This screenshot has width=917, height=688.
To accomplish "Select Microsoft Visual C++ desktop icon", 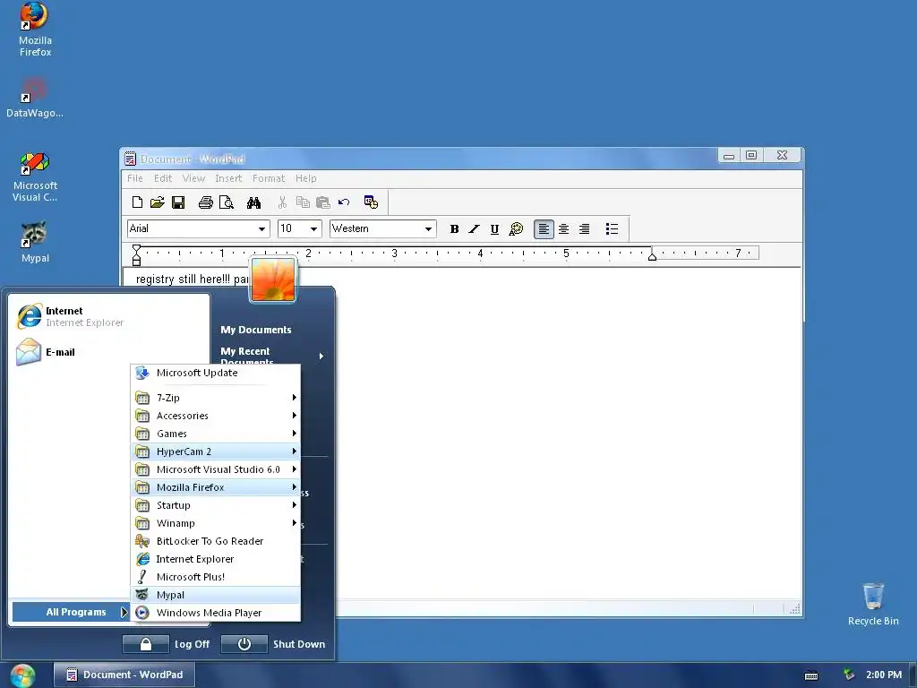I will pos(35,177).
